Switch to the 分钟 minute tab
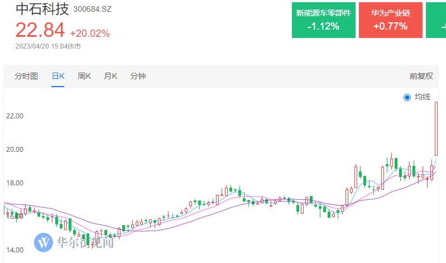Image resolution: width=446 pixels, height=263 pixels. click(138, 76)
